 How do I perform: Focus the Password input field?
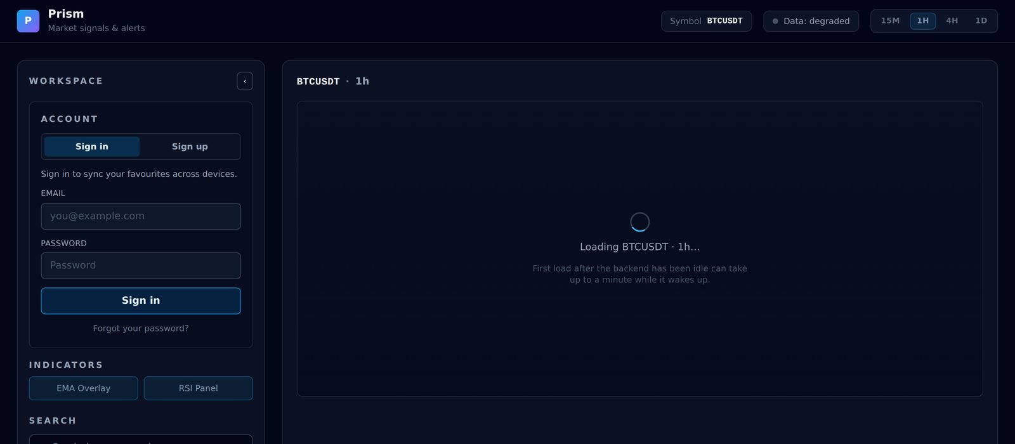point(141,266)
